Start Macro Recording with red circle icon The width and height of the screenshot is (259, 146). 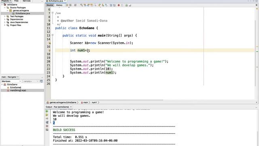click(x=119, y=5)
